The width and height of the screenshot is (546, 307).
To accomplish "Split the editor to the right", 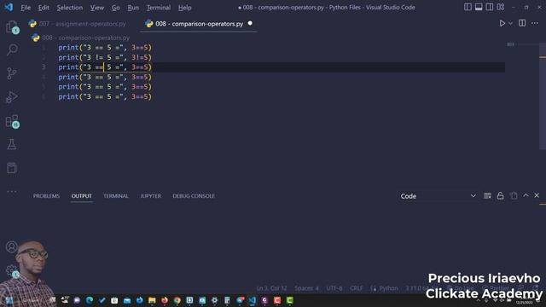I will (x=522, y=23).
